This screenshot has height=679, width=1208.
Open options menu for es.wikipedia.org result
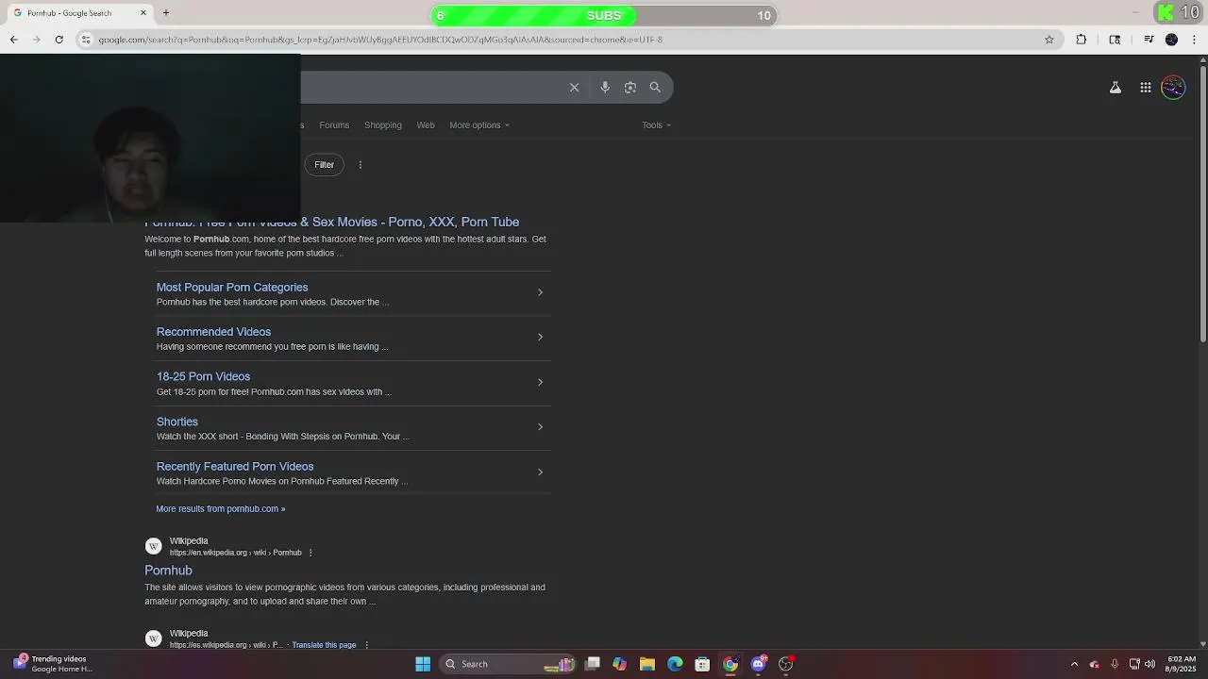click(367, 645)
